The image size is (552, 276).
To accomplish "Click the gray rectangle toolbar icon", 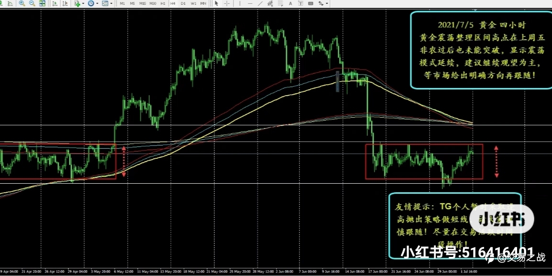I will 311,3.
